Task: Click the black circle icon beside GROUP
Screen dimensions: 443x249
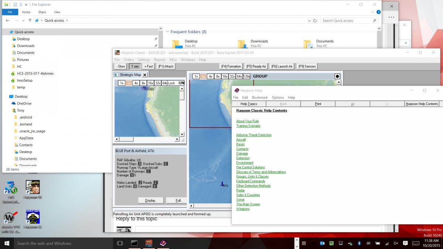Action: coord(337,76)
